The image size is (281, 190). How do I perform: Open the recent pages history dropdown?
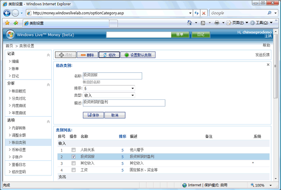point(22,13)
